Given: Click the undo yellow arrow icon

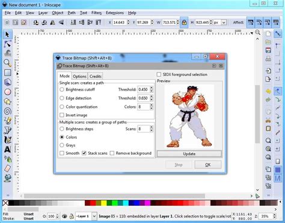Looking at the screenshot, I should (x=268, y=92).
